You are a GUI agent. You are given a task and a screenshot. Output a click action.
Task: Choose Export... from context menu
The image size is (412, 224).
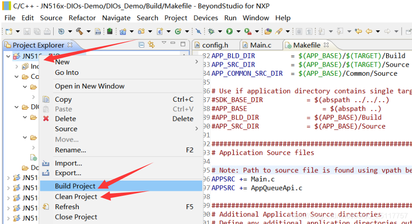pos(121,173)
